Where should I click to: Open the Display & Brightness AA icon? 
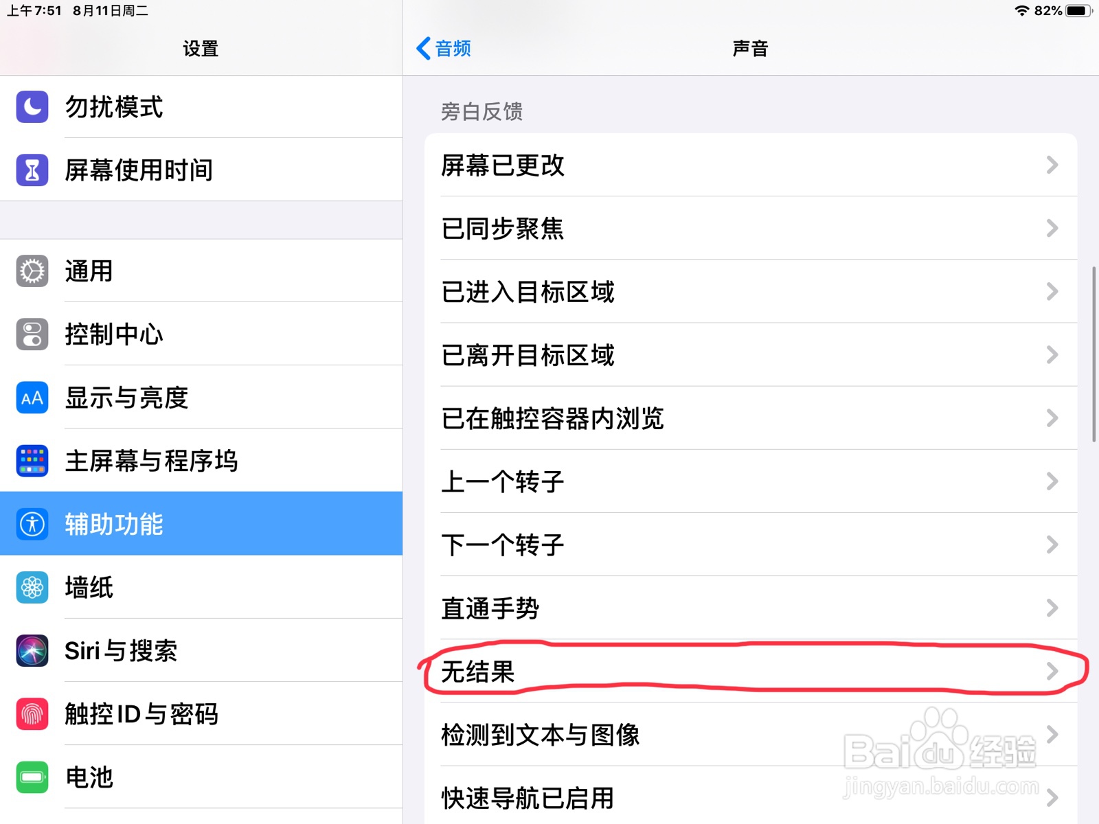tap(32, 398)
